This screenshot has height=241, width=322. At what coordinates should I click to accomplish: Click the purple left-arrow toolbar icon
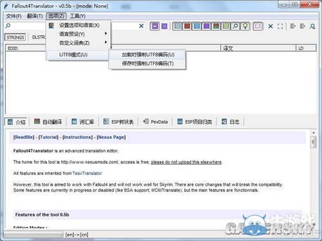click(x=155, y=26)
